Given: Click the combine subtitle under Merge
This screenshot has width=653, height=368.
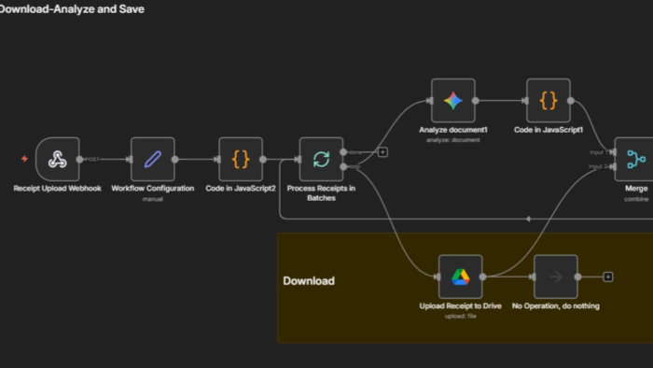Looking at the screenshot, I should (636, 199).
